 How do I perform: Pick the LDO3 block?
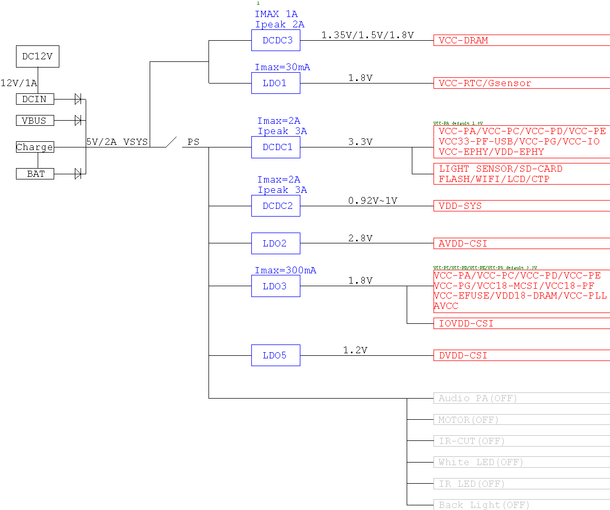point(276,286)
